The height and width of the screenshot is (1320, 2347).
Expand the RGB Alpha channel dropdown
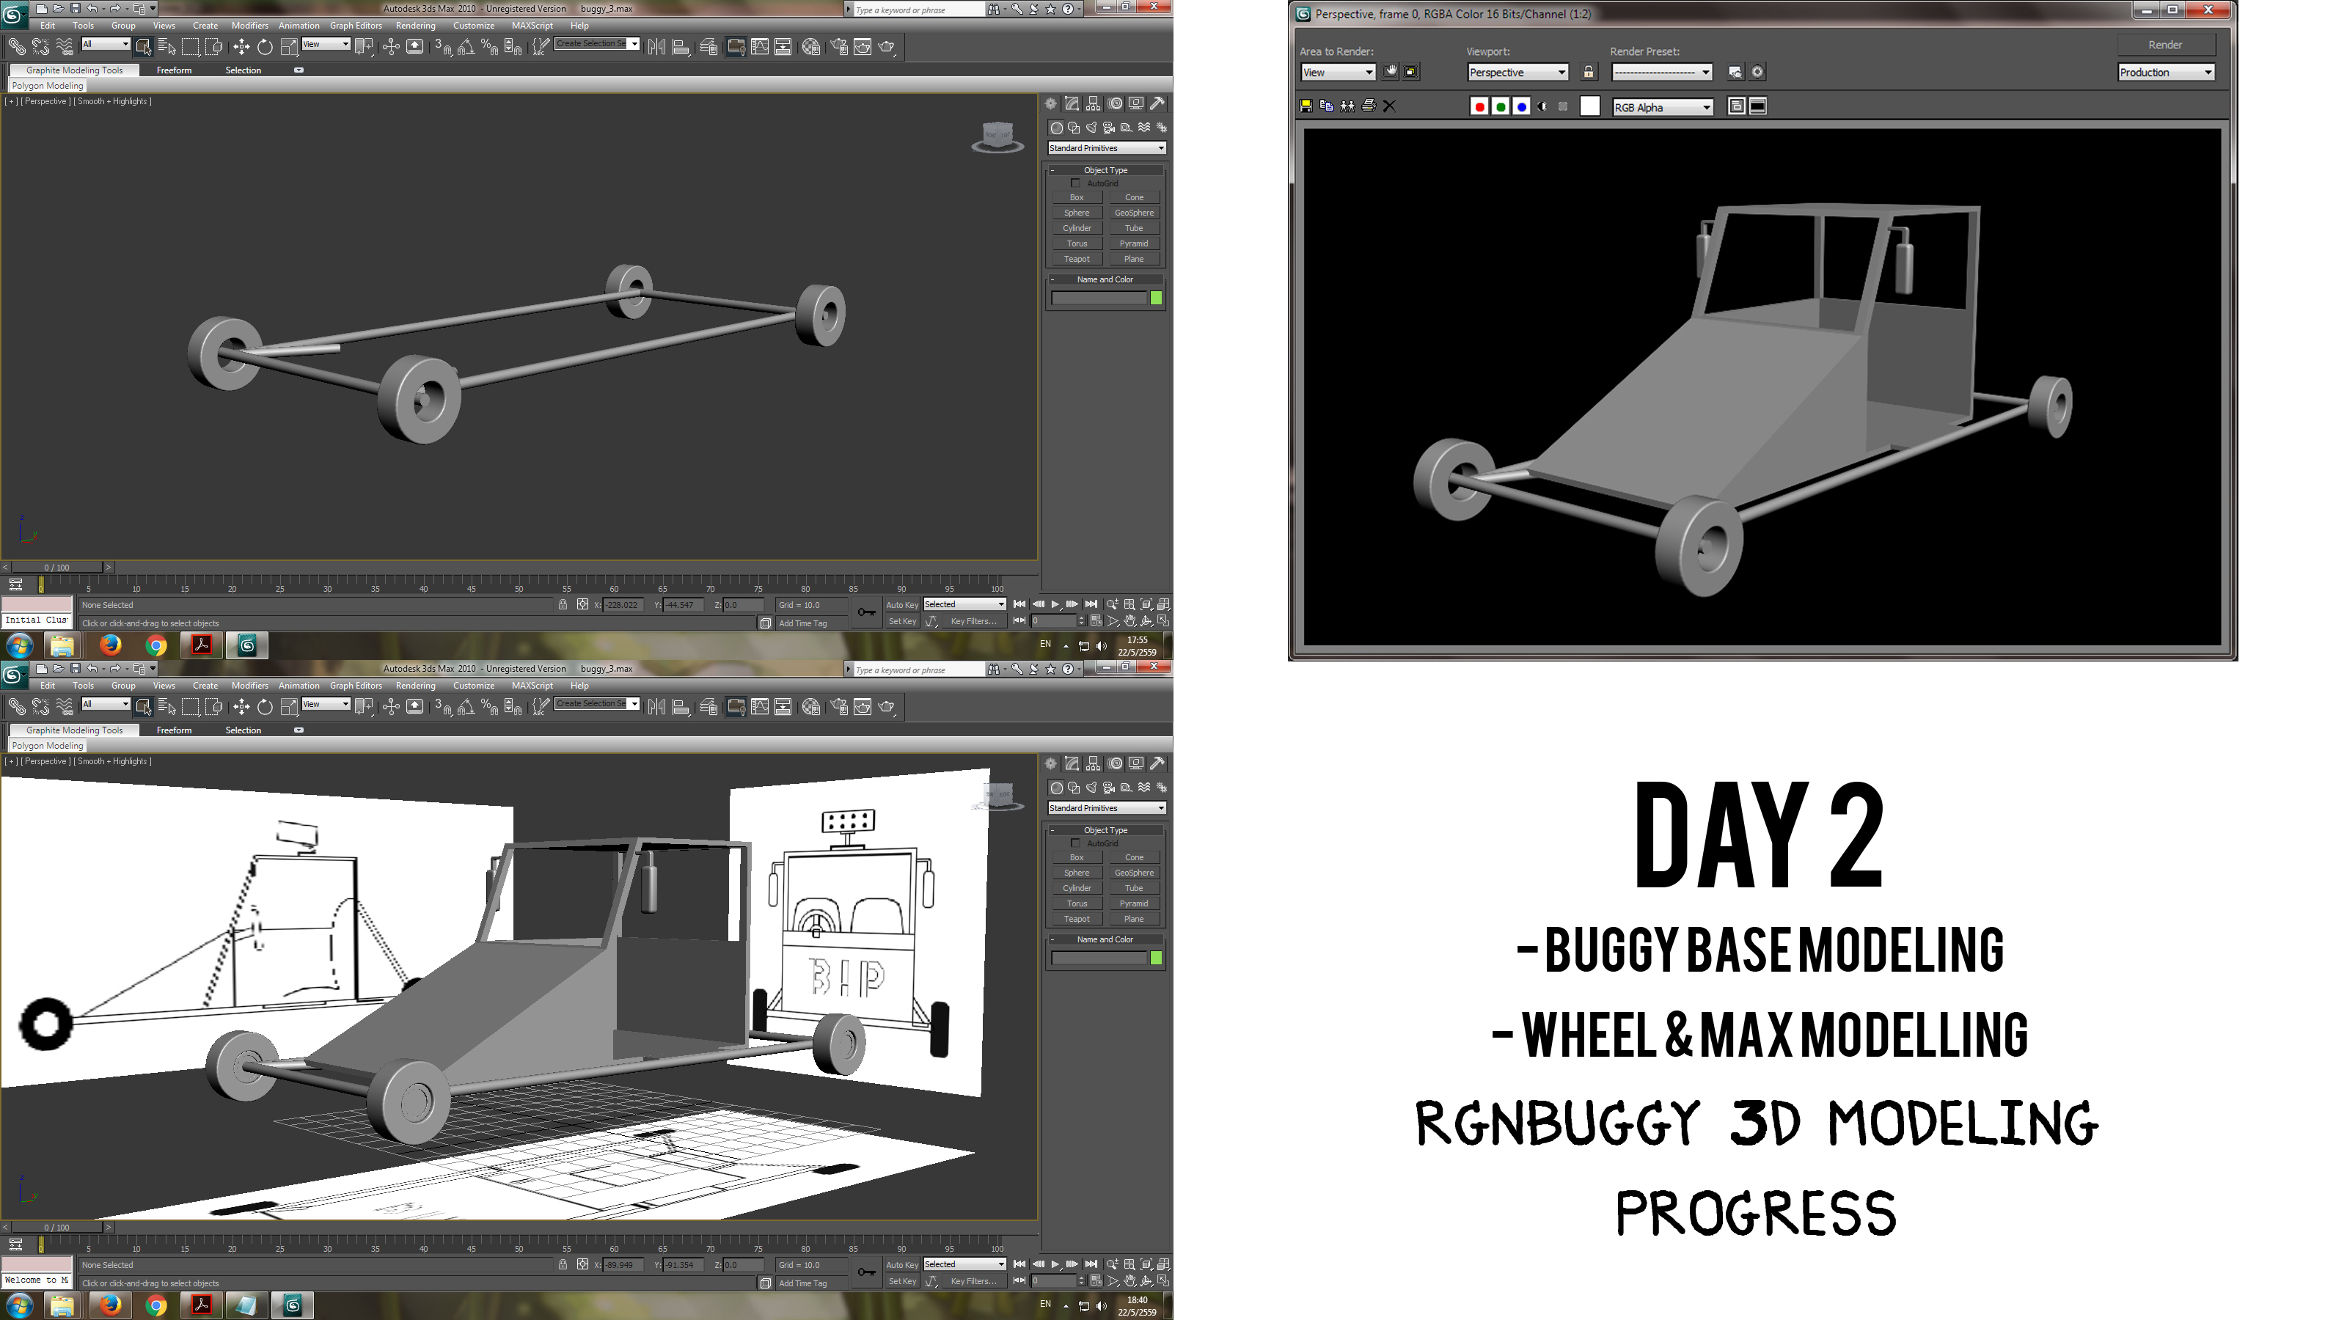tap(1663, 108)
